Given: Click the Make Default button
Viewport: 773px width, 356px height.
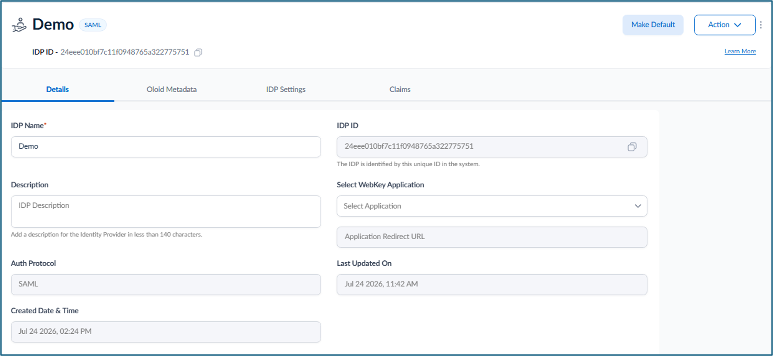Looking at the screenshot, I should coord(653,25).
